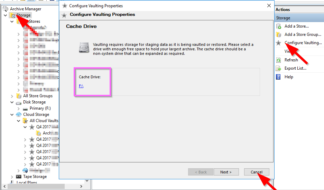The height and width of the screenshot is (190, 324).
Task: Expand the Primary (F:) disk node
Action: [19, 109]
